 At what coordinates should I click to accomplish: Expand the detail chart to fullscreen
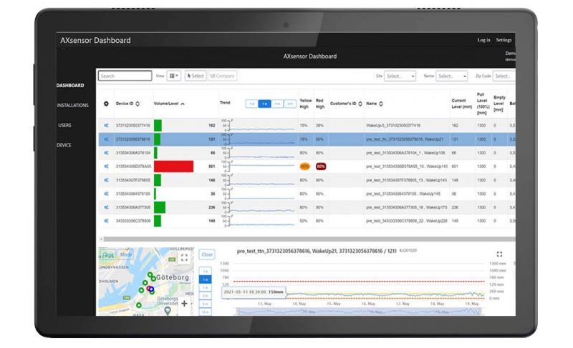point(499,254)
